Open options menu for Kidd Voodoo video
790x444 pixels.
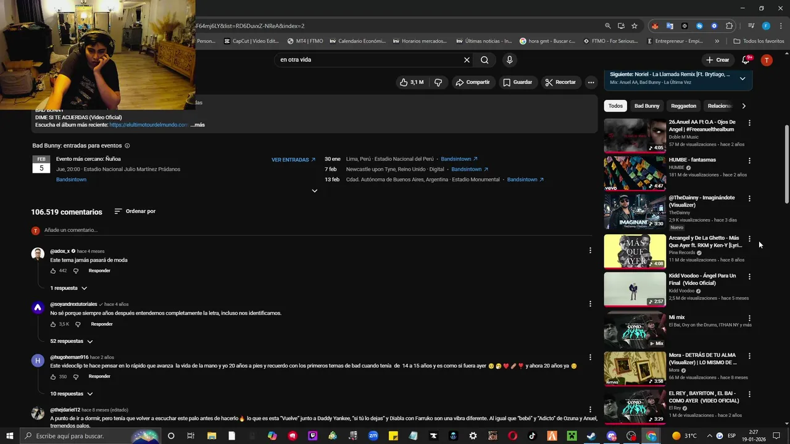(x=750, y=276)
